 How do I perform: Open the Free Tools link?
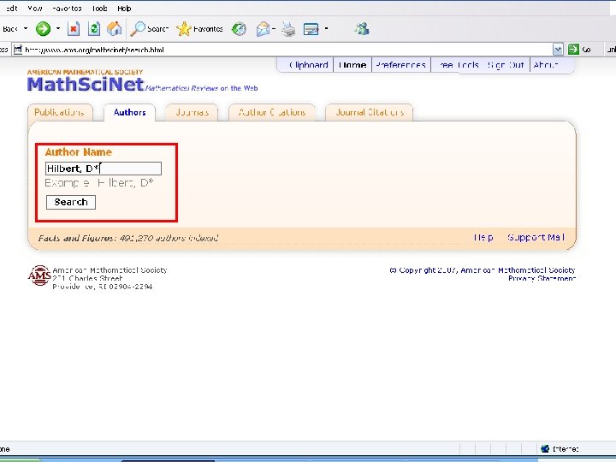click(x=458, y=65)
